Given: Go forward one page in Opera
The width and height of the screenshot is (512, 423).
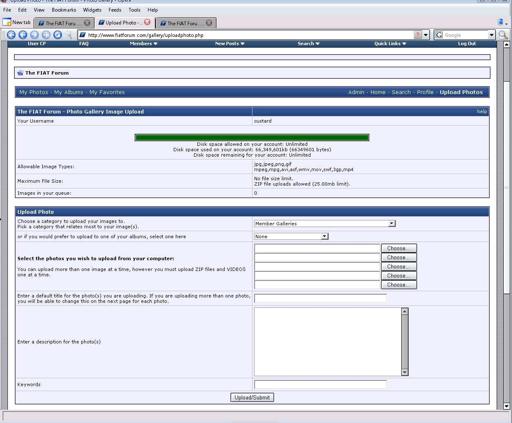Looking at the screenshot, I should pos(34,35).
